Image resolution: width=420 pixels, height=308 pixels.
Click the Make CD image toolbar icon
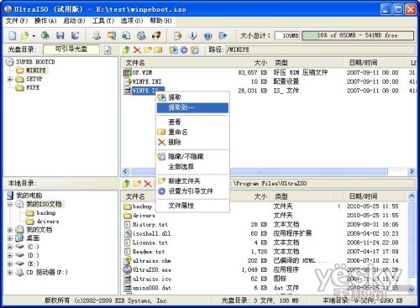click(x=97, y=35)
